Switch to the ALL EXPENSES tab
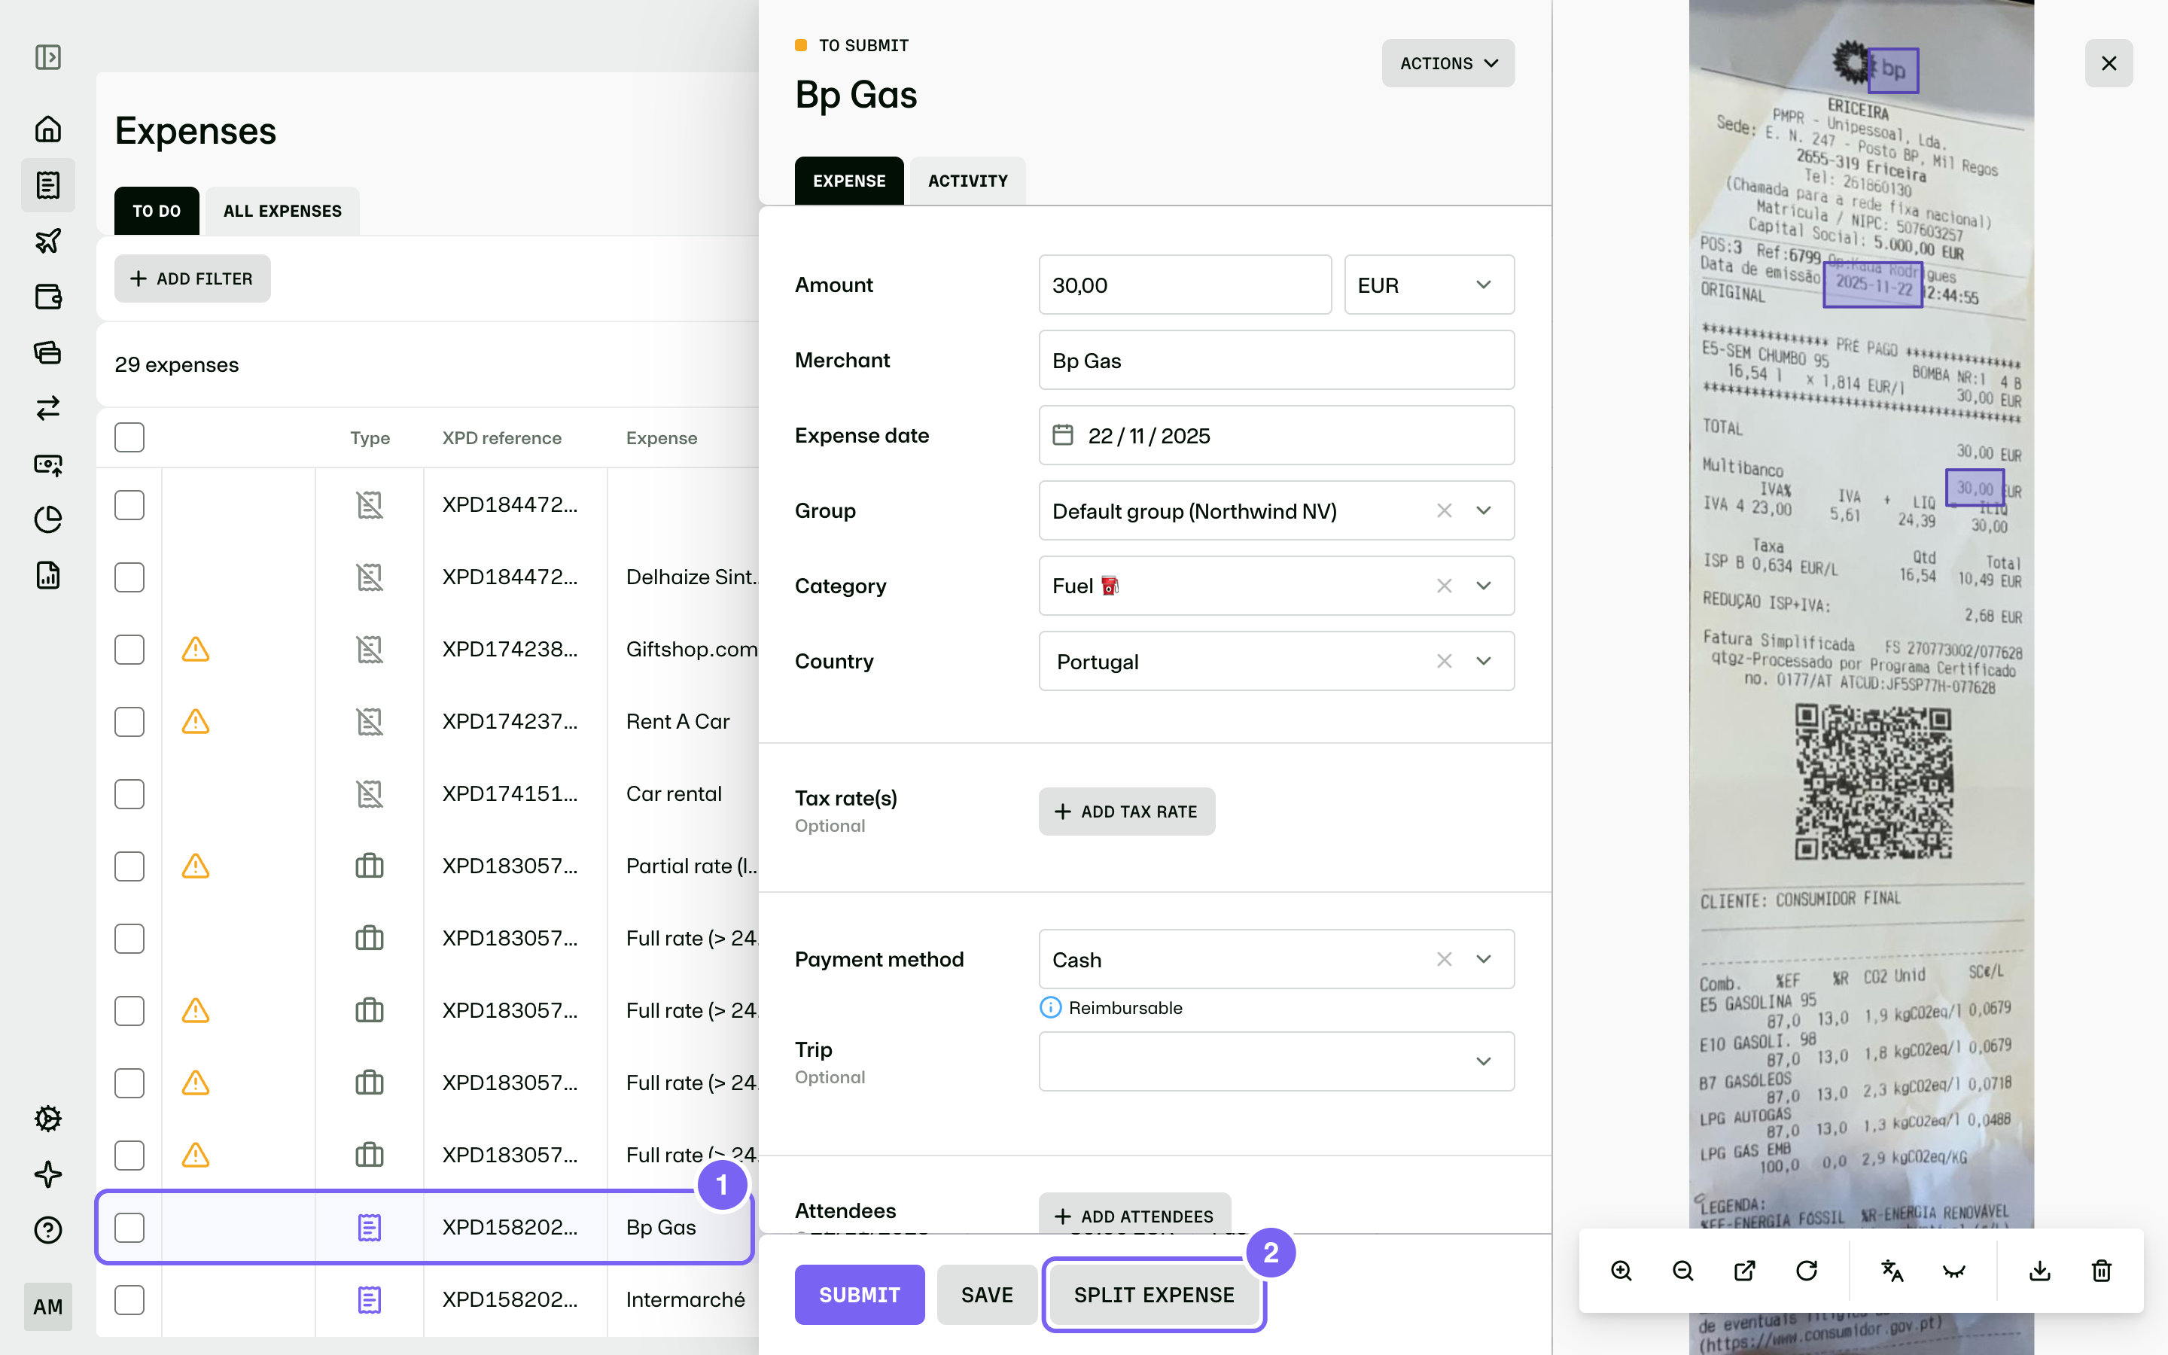 [282, 211]
